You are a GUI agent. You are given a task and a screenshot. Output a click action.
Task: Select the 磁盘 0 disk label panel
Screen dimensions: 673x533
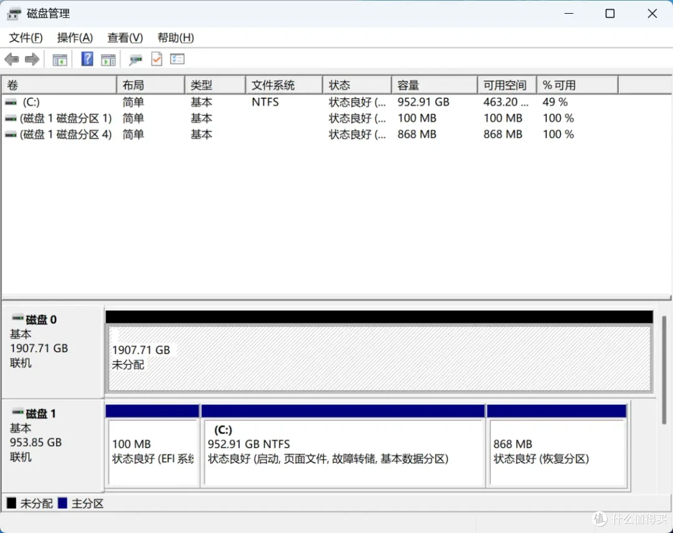pyautogui.click(x=53, y=352)
